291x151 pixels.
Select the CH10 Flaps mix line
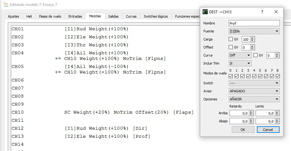129,112
